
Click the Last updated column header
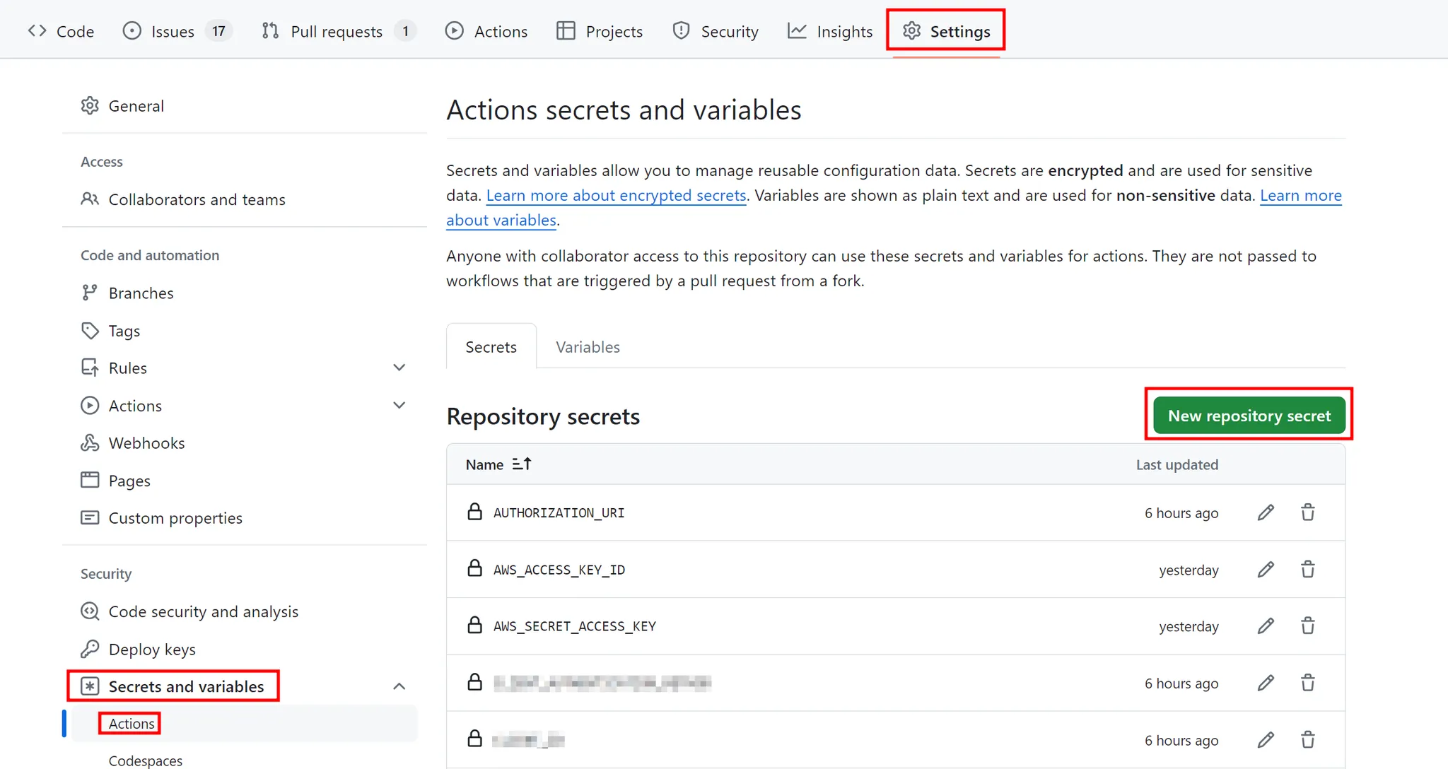[1177, 464]
